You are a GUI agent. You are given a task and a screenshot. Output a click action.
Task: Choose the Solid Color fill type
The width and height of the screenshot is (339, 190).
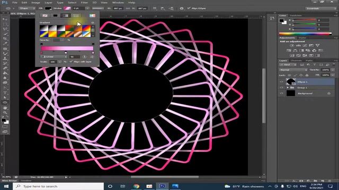(55, 15)
